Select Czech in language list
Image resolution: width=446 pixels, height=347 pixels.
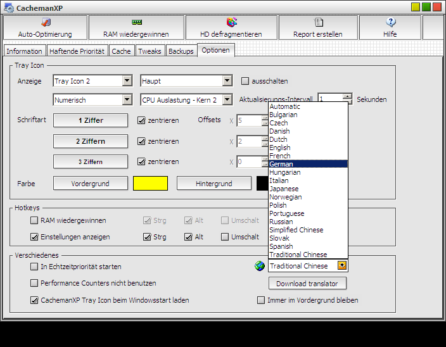click(x=308, y=123)
